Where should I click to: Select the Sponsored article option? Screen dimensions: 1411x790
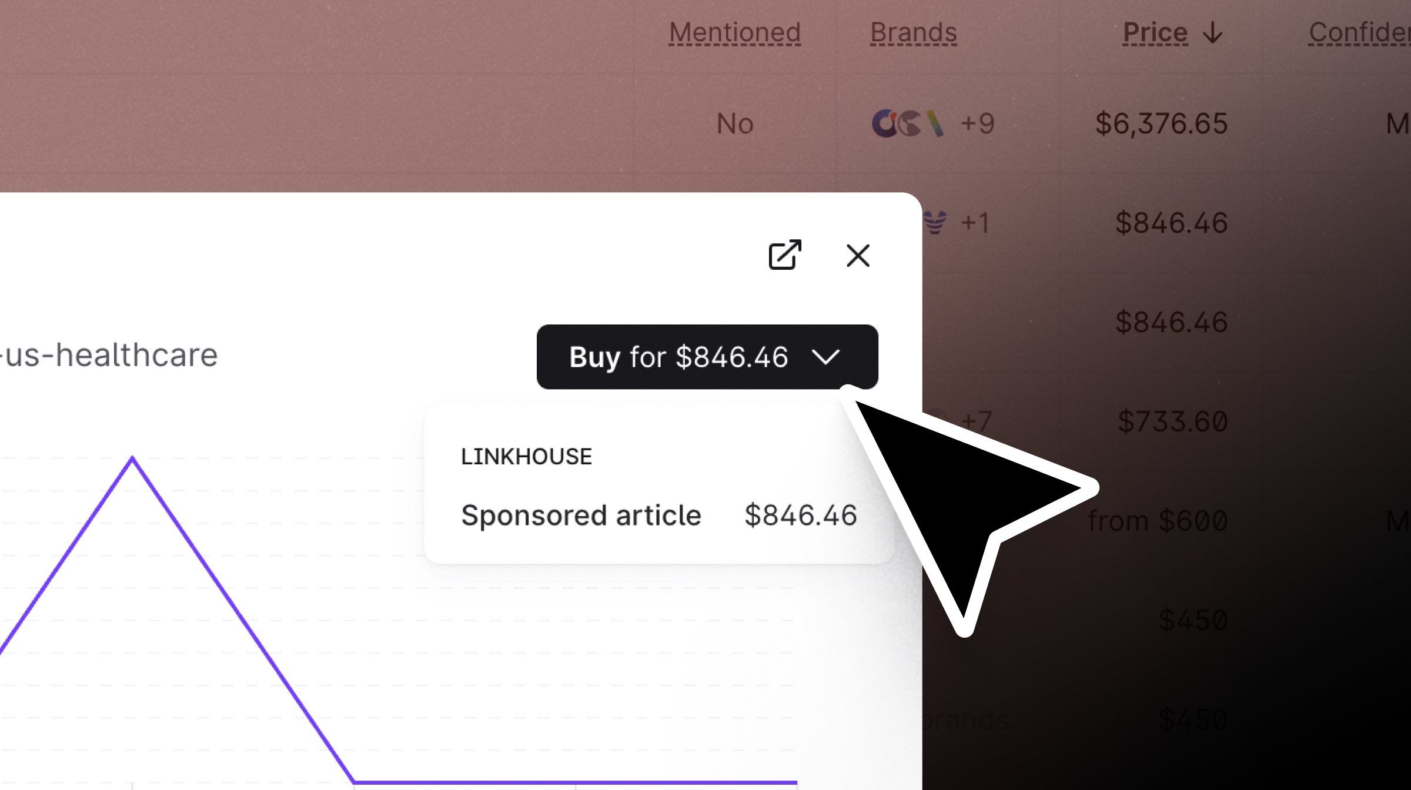click(x=581, y=515)
